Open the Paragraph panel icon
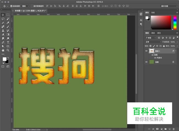 [x=141, y=24]
